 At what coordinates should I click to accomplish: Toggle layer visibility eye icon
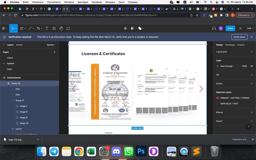[x=251, y=66]
